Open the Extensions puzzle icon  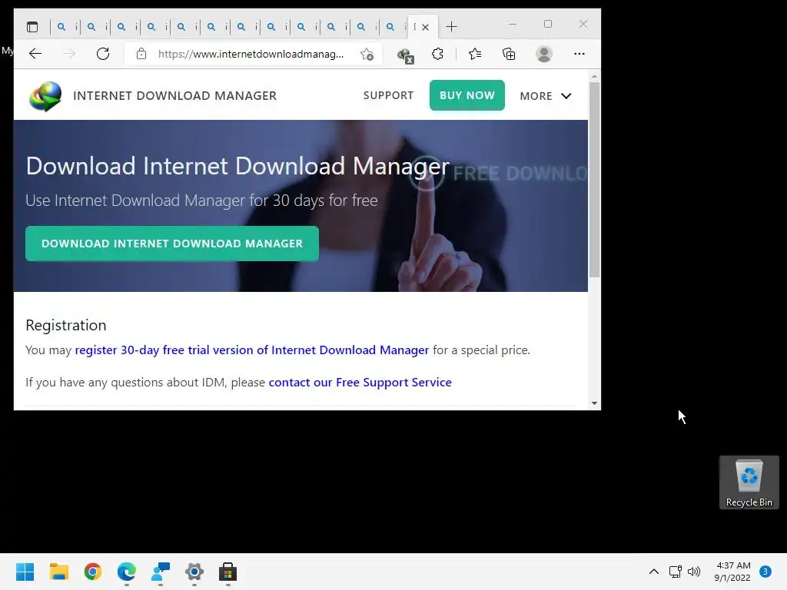[x=437, y=54]
